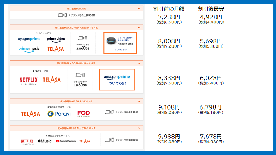Click the tethering 80GB icon in ALL STAR パック
Screen dimensions: 276x155
coord(110,140)
